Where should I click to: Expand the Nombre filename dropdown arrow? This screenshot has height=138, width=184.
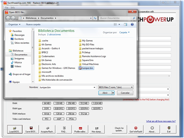tap(94, 87)
